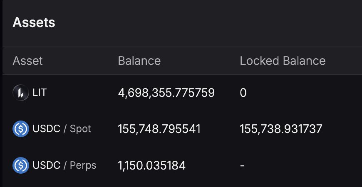The image size is (362, 187).
Task: Select the Spot locked balance 155,738.931737
Action: tap(281, 129)
